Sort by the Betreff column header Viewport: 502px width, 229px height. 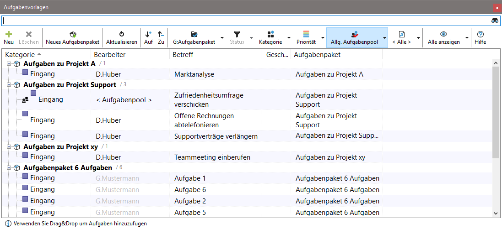[183, 55]
